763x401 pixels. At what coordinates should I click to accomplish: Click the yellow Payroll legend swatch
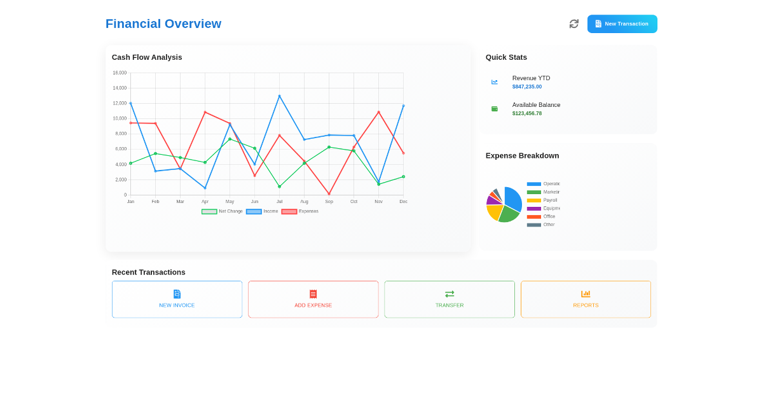click(534, 200)
